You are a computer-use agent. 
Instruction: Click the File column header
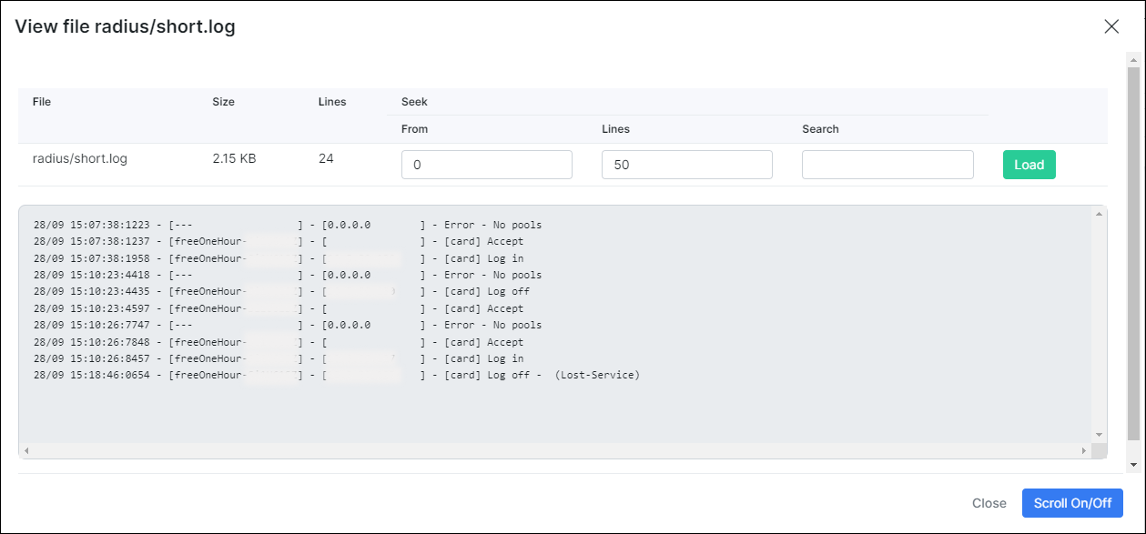click(42, 102)
